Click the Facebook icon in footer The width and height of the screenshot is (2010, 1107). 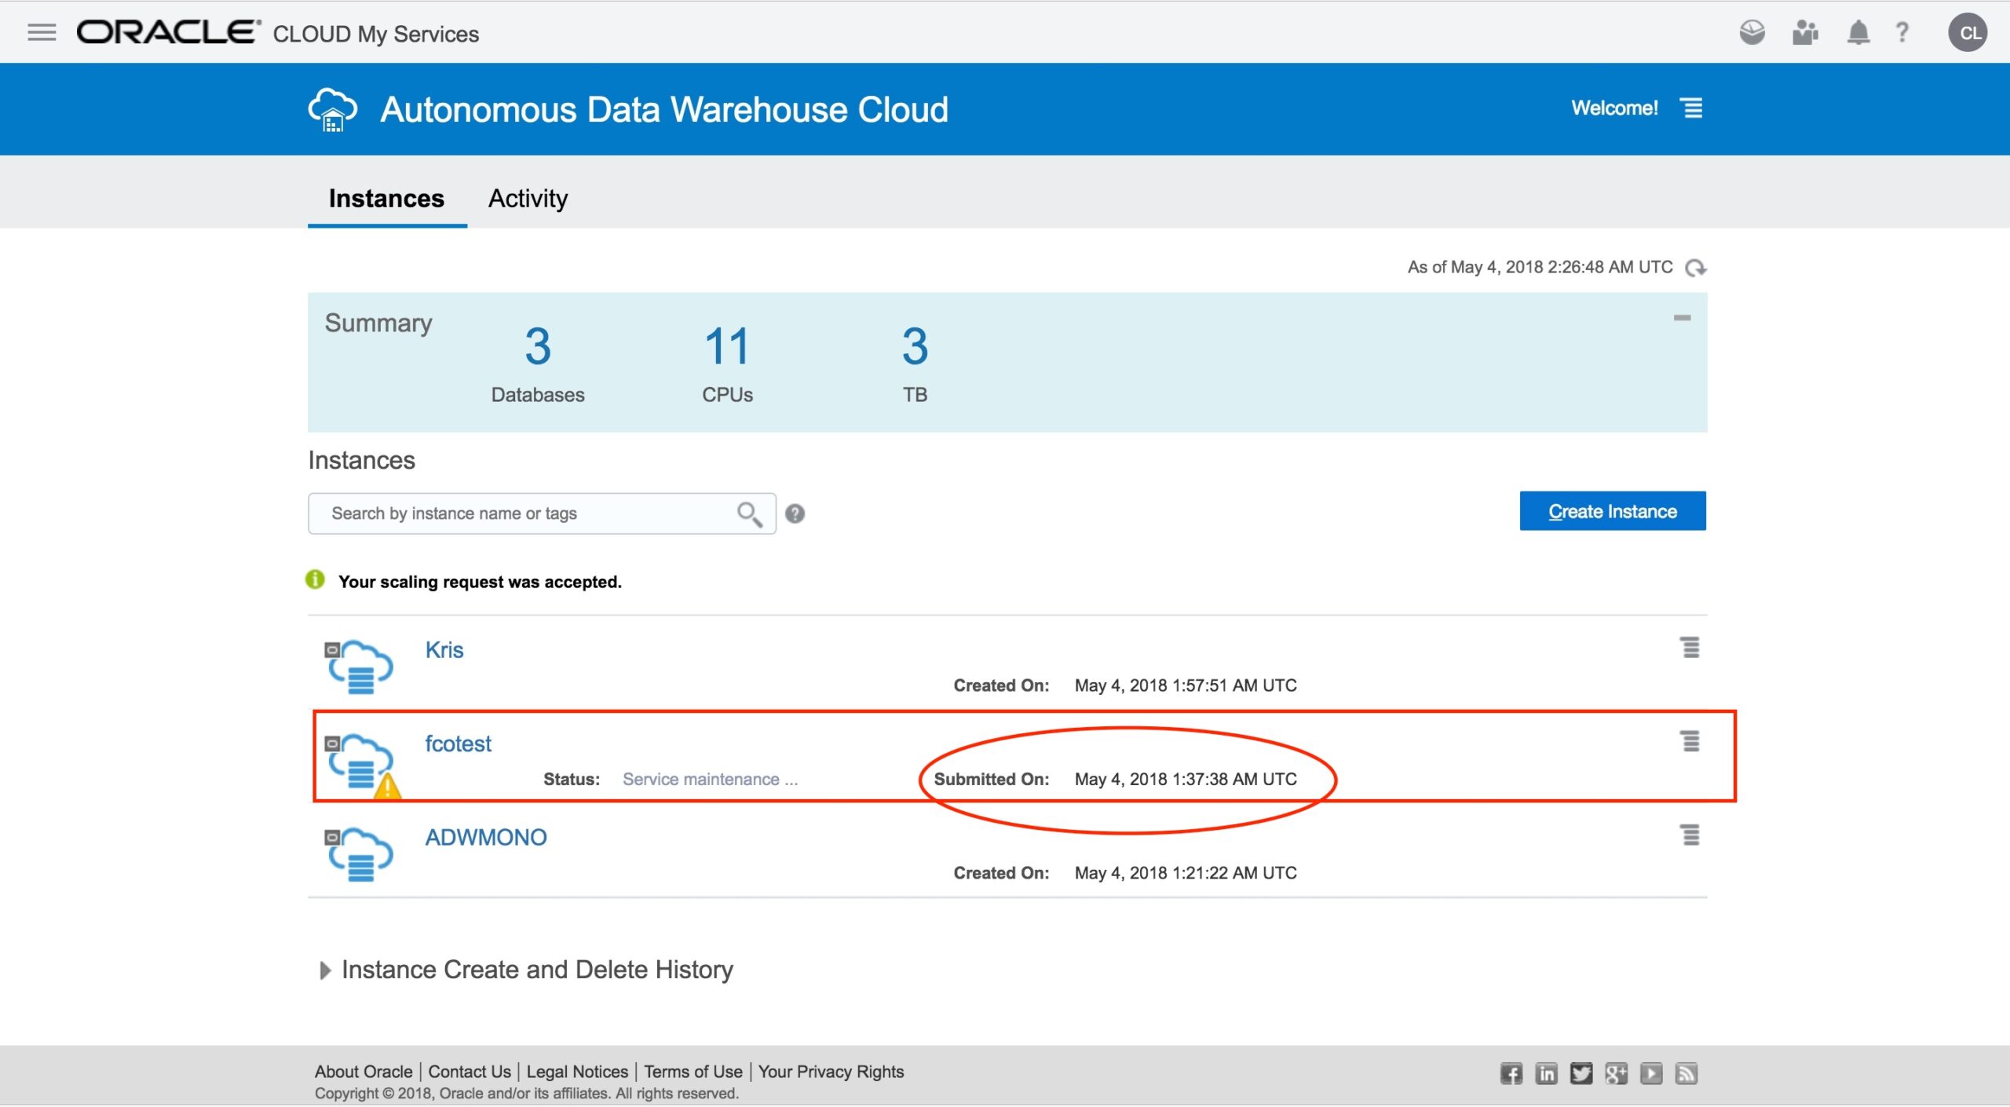point(1511,1073)
